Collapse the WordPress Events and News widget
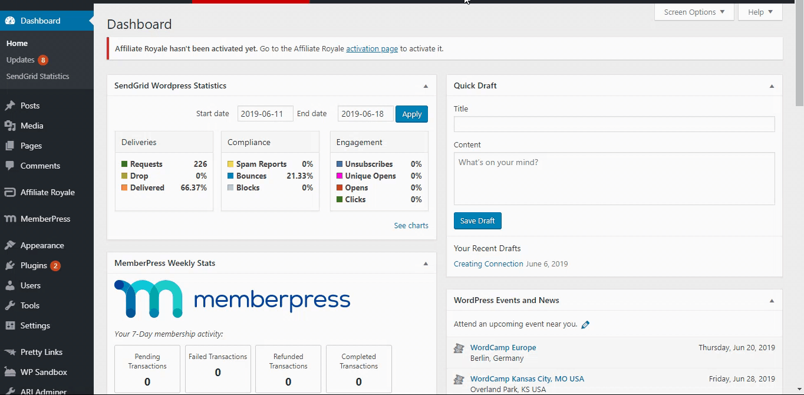 (x=772, y=301)
